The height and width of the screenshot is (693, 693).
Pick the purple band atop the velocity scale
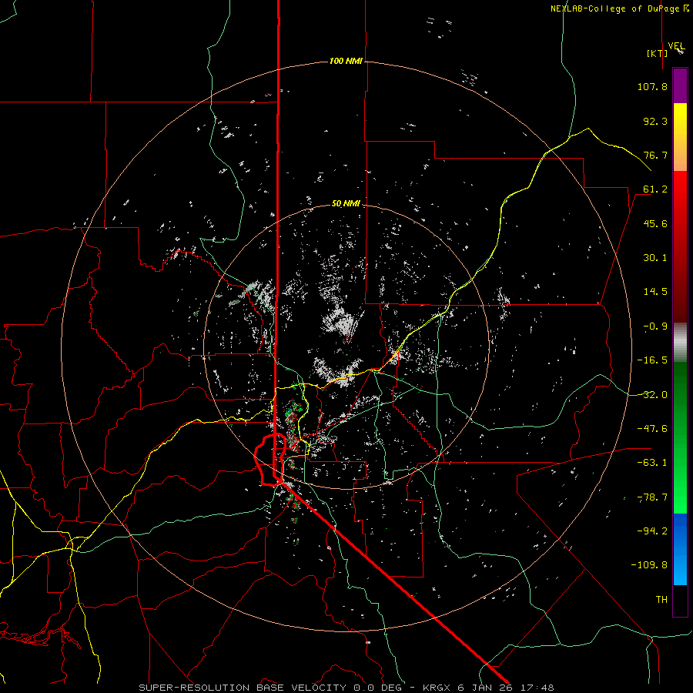(x=680, y=86)
